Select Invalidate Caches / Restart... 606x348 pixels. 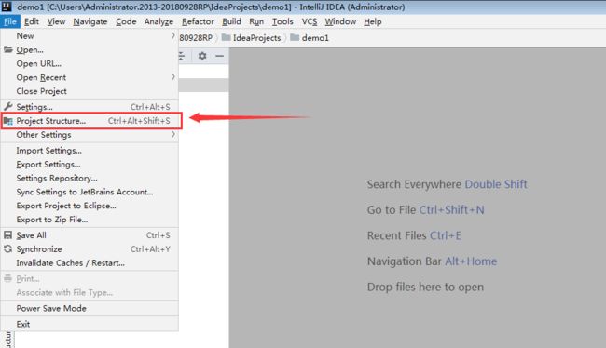click(x=90, y=263)
